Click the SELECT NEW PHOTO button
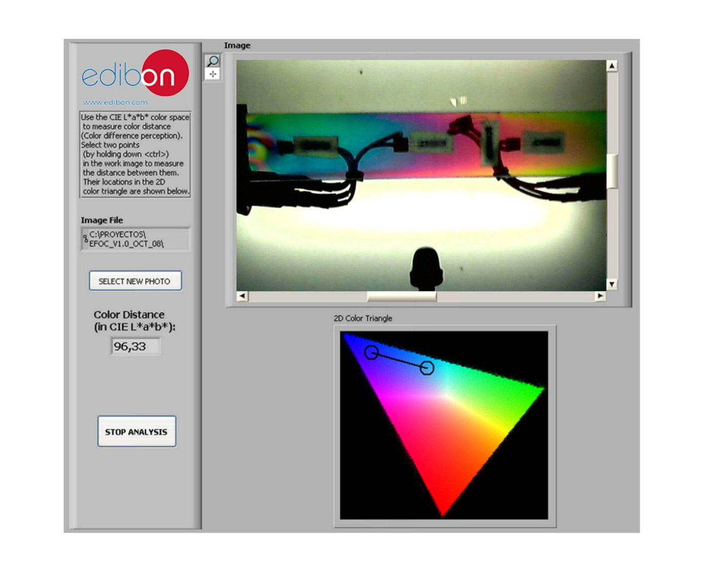 click(x=135, y=281)
